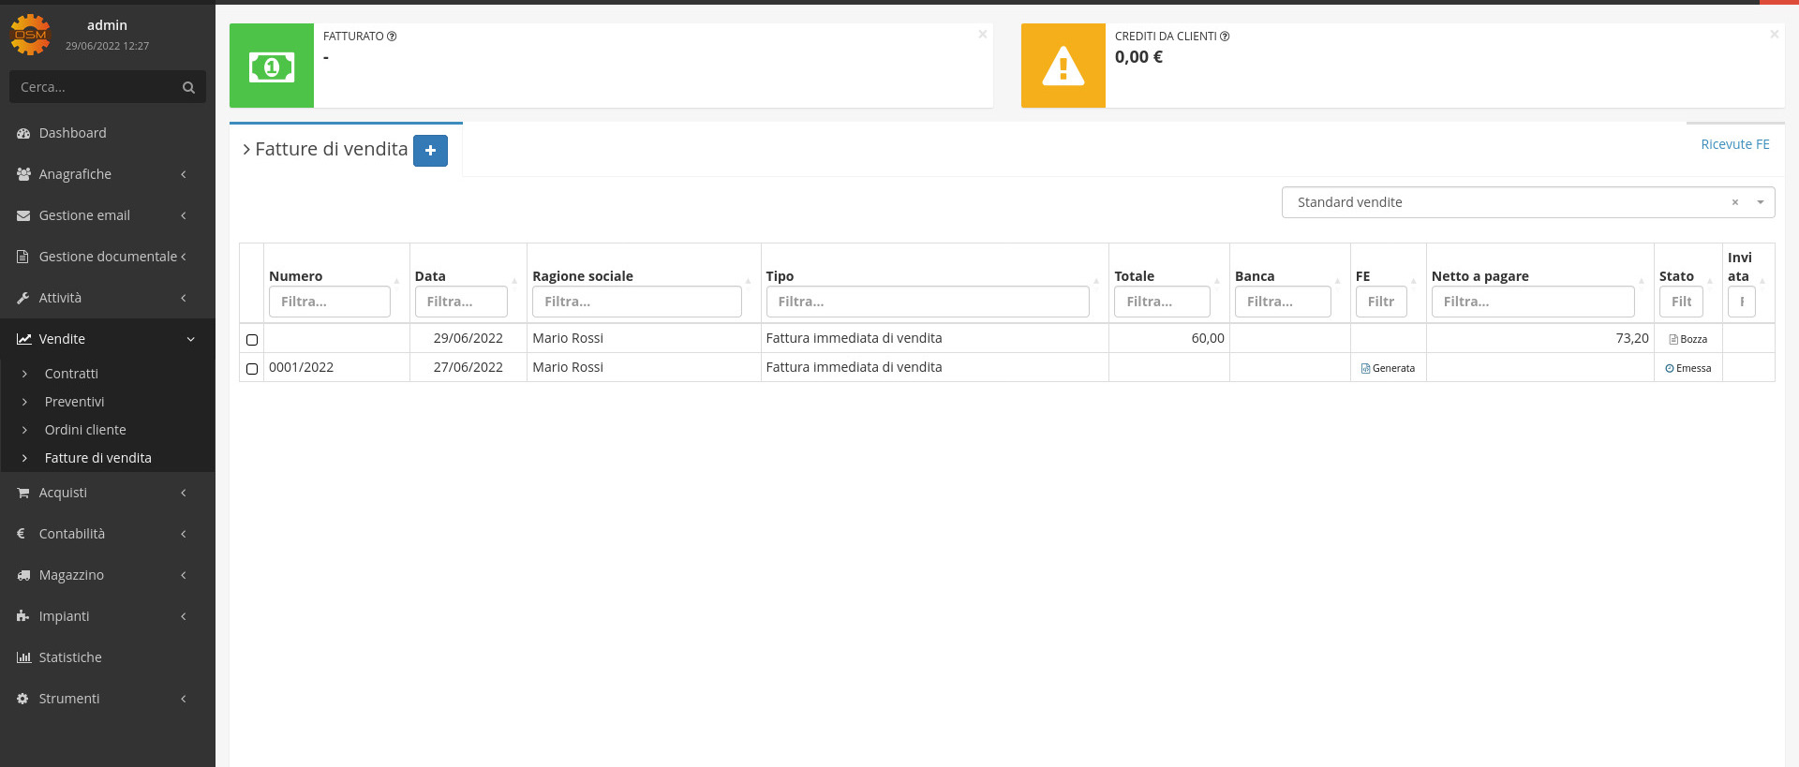Open Ordini cliente submenu item
The image size is (1799, 767).
[85, 430]
